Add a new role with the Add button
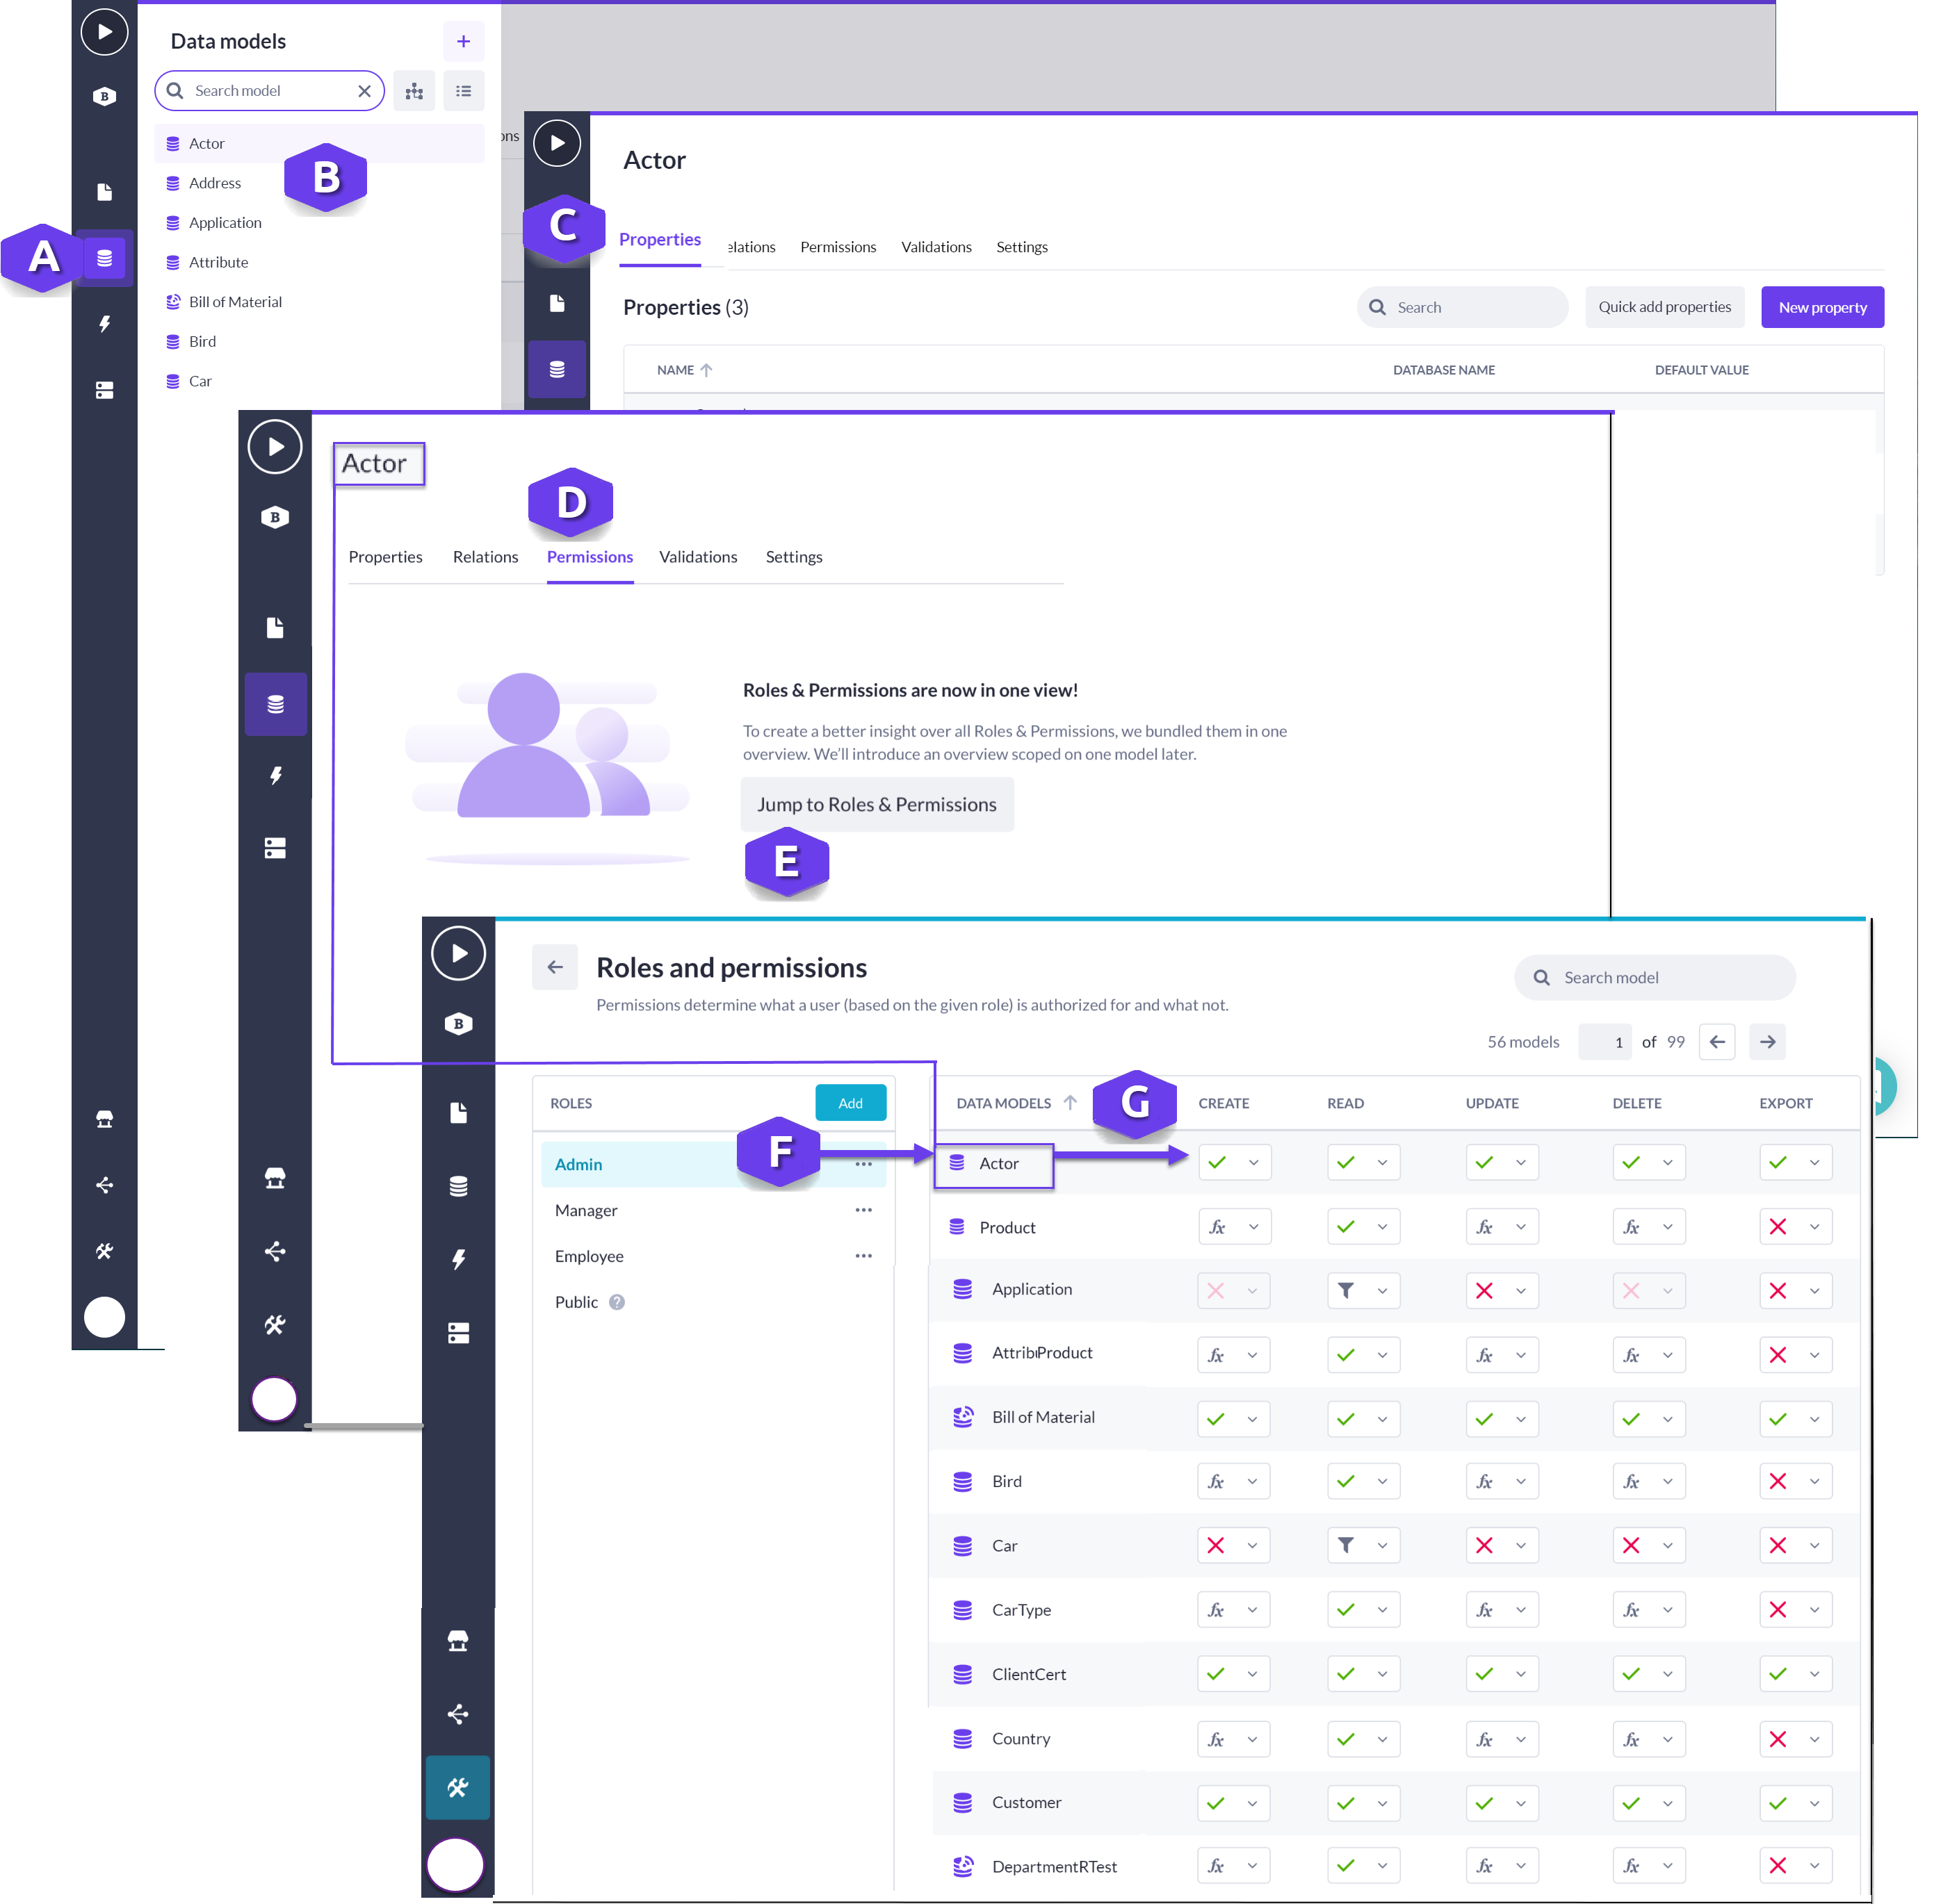The width and height of the screenshot is (1934, 1904). point(850,1103)
